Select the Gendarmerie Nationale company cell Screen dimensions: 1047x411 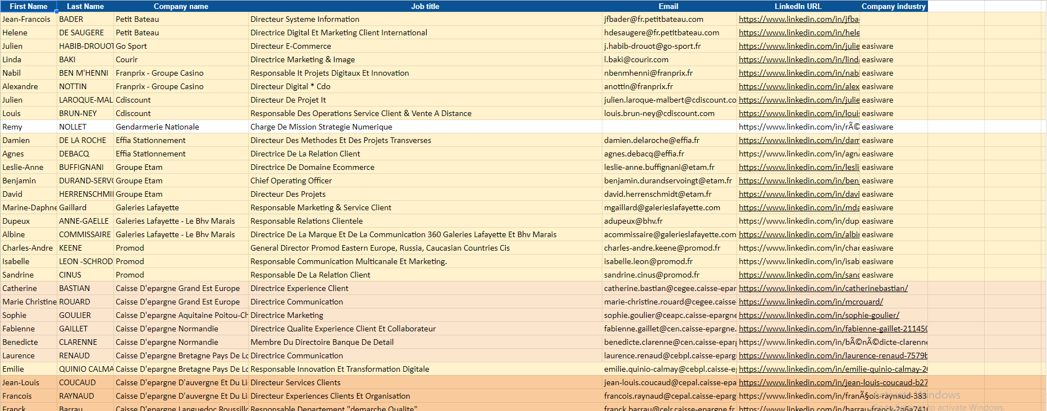157,127
